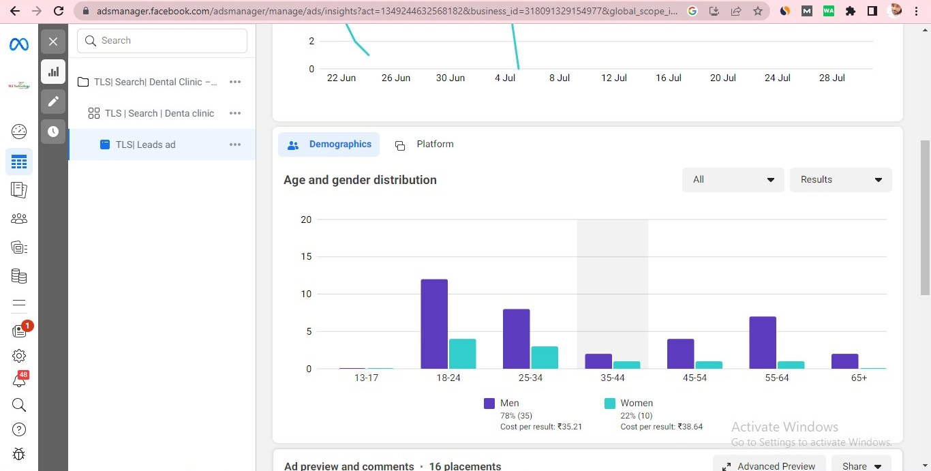Open the clock history icon

53,132
